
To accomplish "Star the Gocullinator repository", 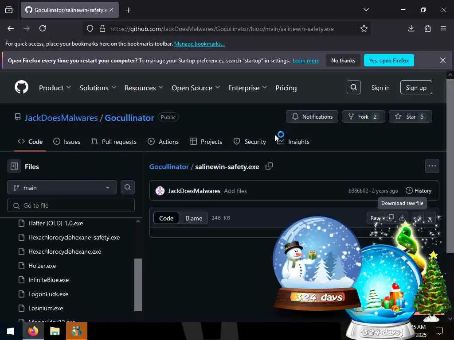I will click(410, 116).
